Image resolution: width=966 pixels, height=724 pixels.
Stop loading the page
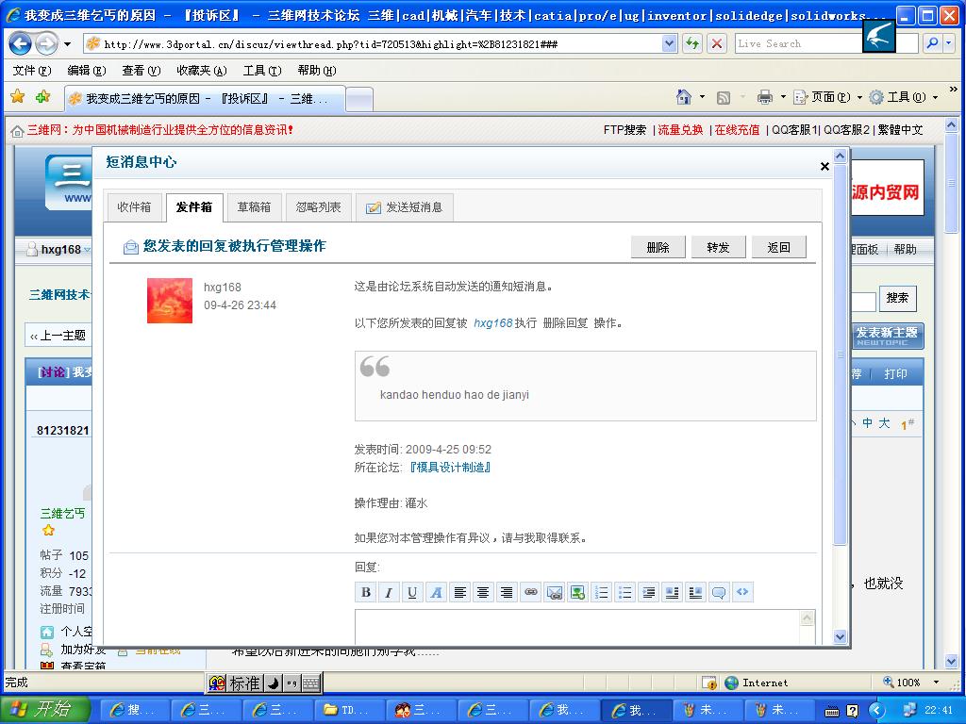coord(717,43)
